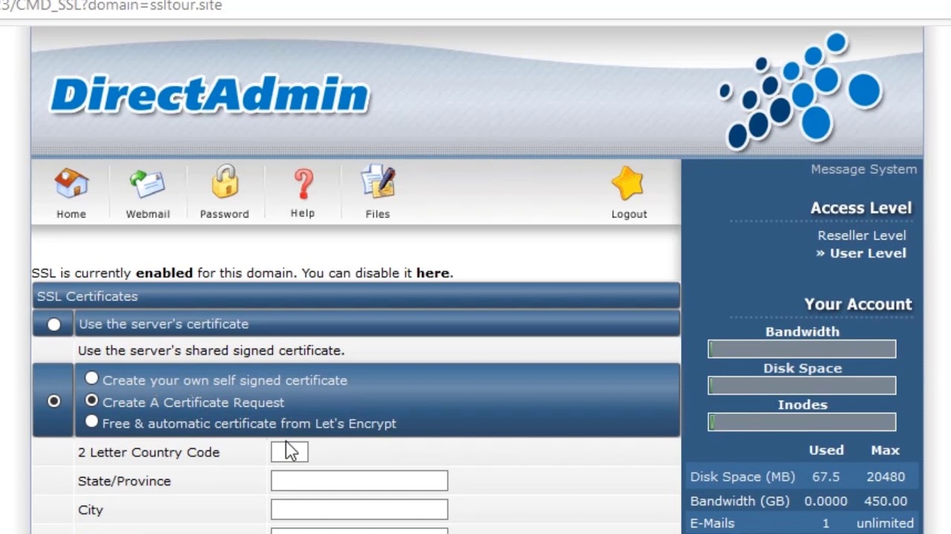This screenshot has width=951, height=534.
Task: Click the E-Mails "unlimited" value
Action: [885, 524]
